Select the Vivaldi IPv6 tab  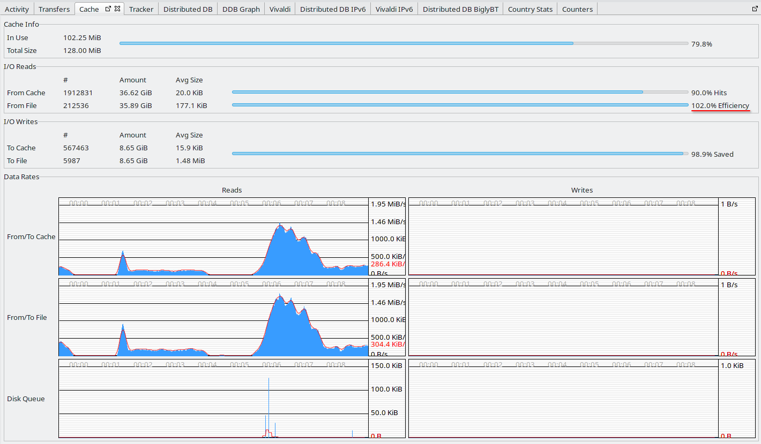coord(394,9)
